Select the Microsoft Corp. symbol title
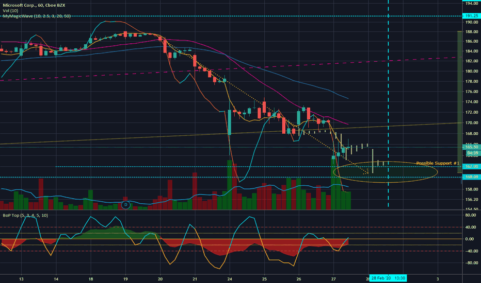Image resolution: width=481 pixels, height=283 pixels. coord(34,5)
